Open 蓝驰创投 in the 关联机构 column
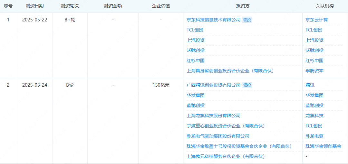 (x=314, y=106)
